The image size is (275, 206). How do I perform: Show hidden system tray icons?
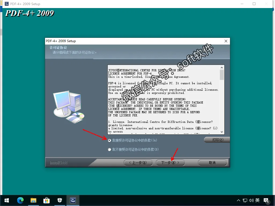(x=238, y=200)
